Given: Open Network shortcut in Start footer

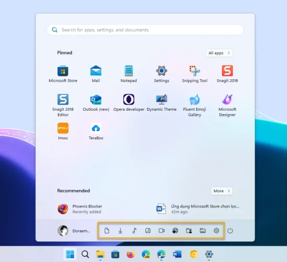Looking at the screenshot, I should [x=175, y=231].
